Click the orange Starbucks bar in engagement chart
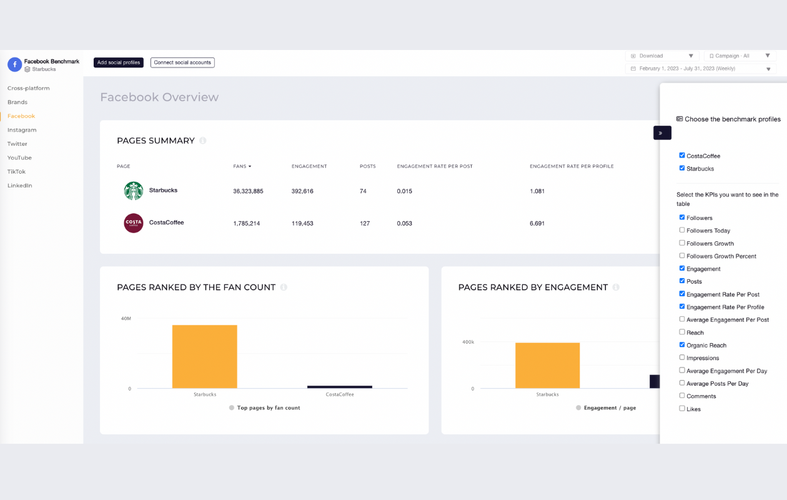This screenshot has height=500, width=787. point(548,366)
